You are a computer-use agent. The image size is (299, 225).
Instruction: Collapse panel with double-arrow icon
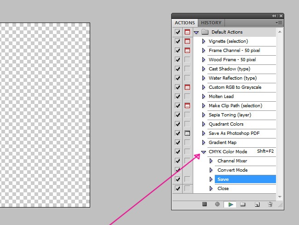click(275, 16)
